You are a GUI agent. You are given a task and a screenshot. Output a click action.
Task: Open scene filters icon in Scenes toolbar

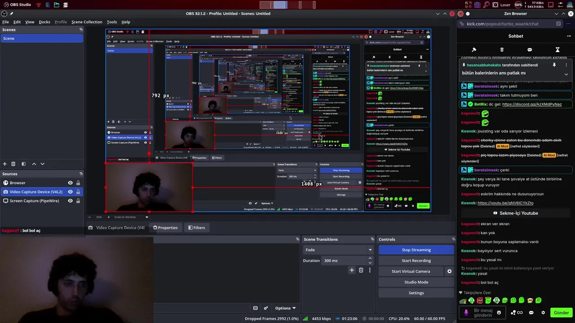tap(23, 164)
